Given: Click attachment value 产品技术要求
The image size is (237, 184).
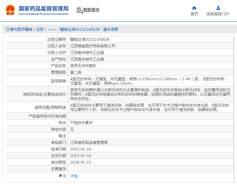Looking at the screenshot, I should [x=81, y=123].
